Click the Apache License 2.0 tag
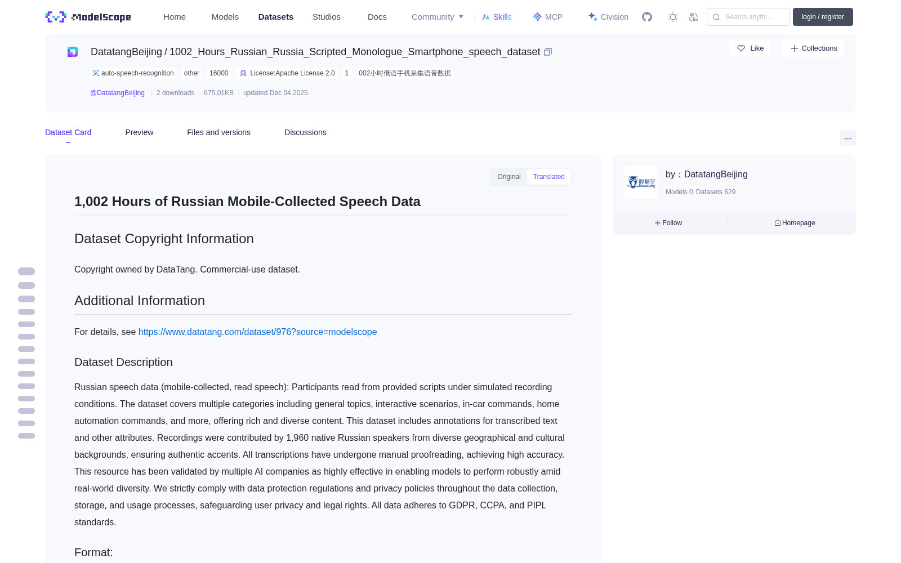 [x=287, y=73]
